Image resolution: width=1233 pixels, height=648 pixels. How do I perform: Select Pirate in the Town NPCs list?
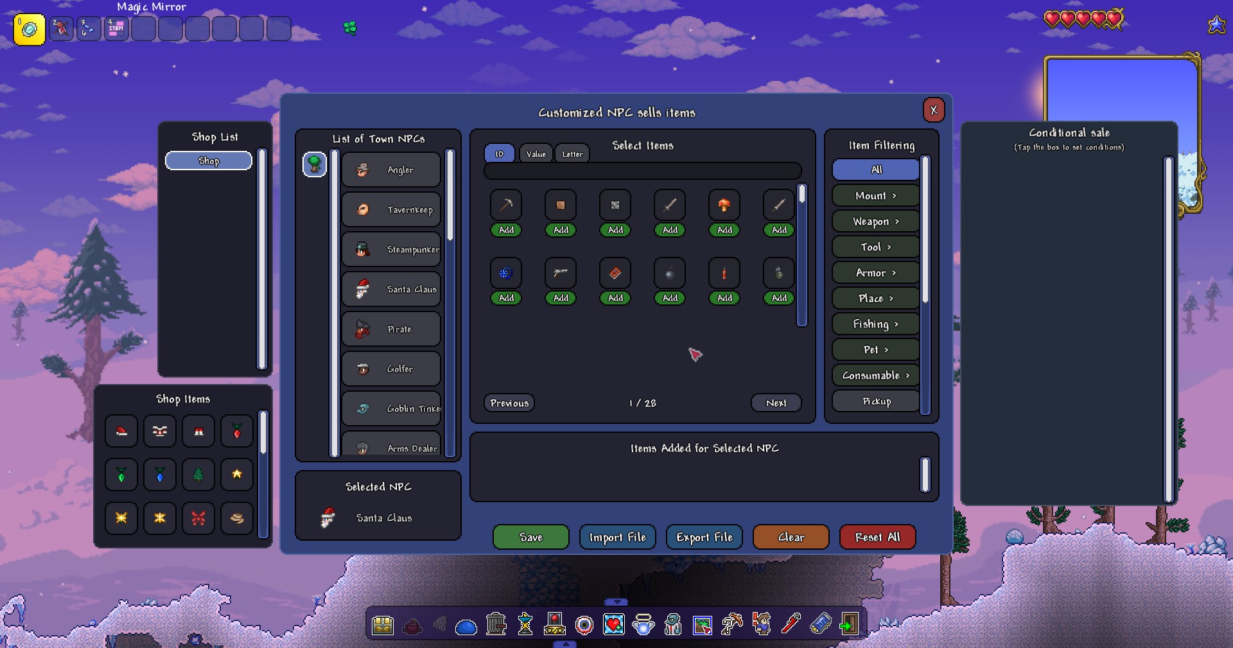pyautogui.click(x=391, y=329)
